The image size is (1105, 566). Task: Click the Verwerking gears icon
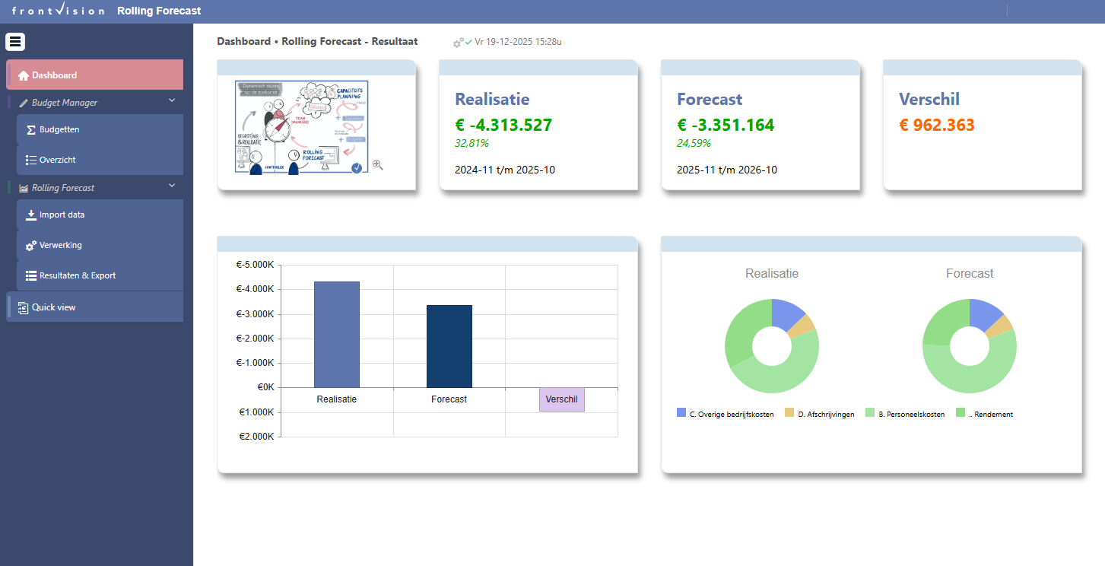[31, 246]
